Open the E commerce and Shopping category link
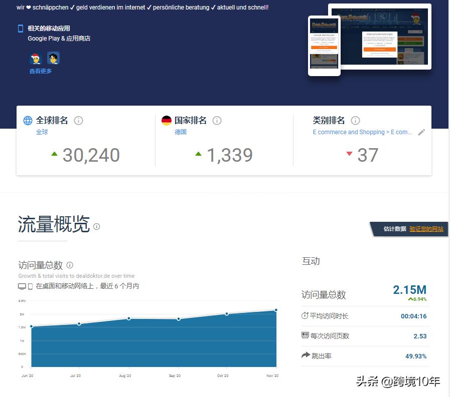Viewport: 450px width, 397px height. [361, 132]
